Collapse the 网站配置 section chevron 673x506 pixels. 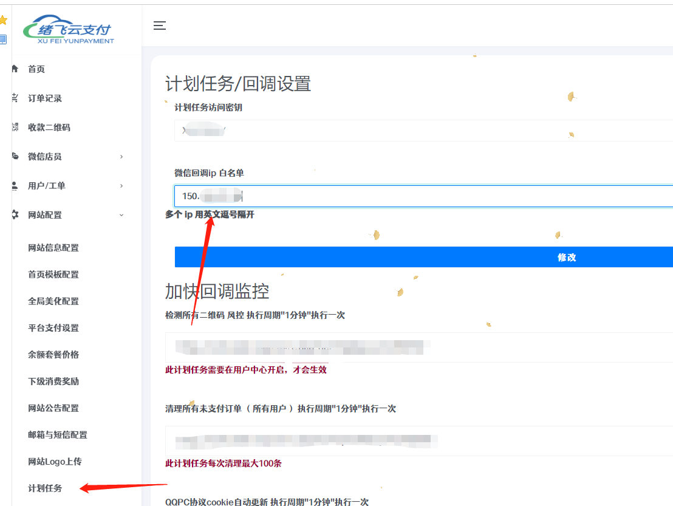(x=121, y=214)
